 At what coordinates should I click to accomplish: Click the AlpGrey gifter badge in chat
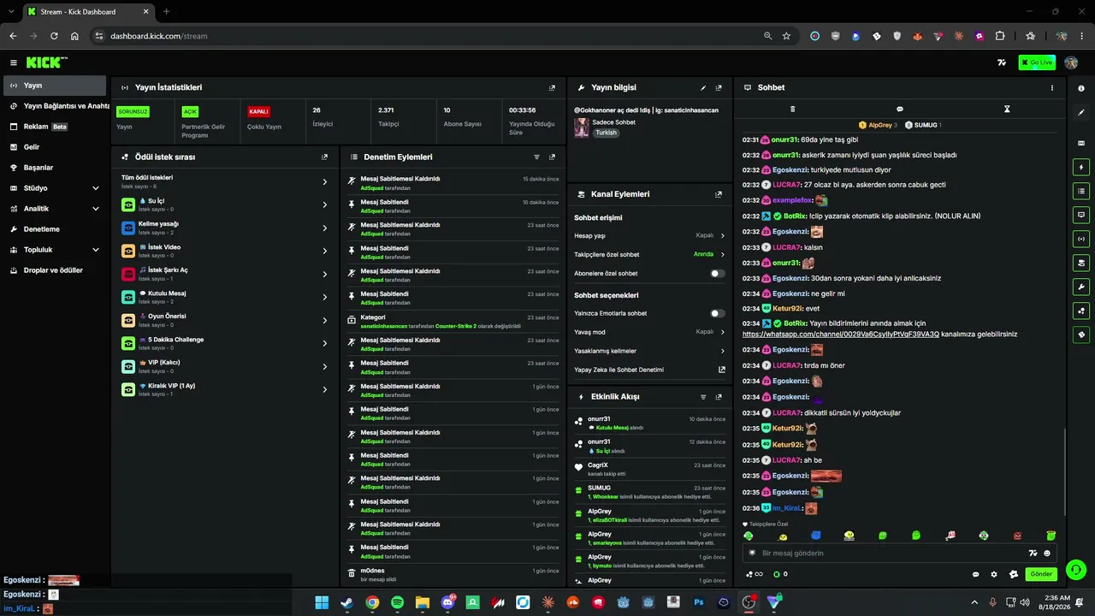(x=878, y=125)
